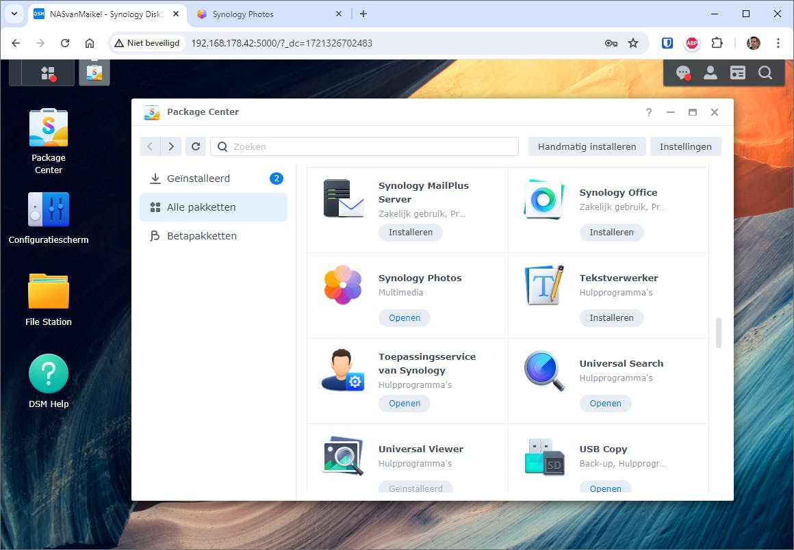Viewport: 794px width, 550px height.
Task: Open the Adblock Plus extension icon
Action: [692, 44]
